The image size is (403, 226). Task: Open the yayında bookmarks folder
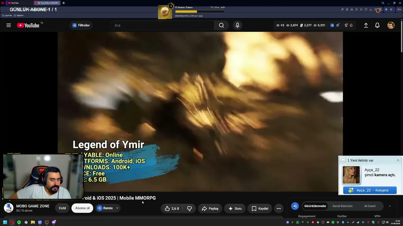7,15
